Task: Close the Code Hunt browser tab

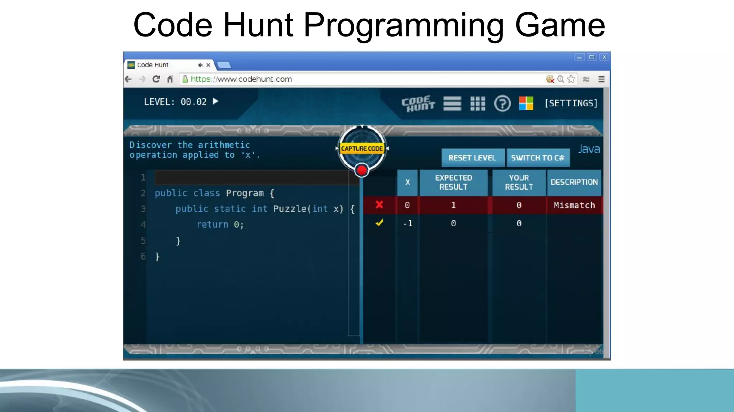Action: pos(208,65)
